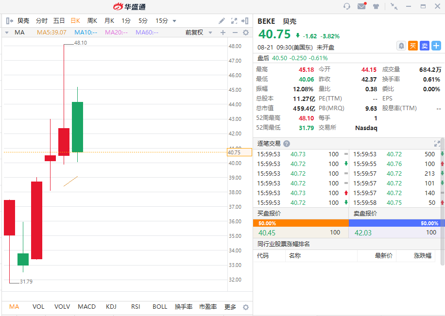This screenshot has height=316, width=445.
Task: Expand the chart to fullscreen
Action: pyautogui.click(x=234, y=21)
